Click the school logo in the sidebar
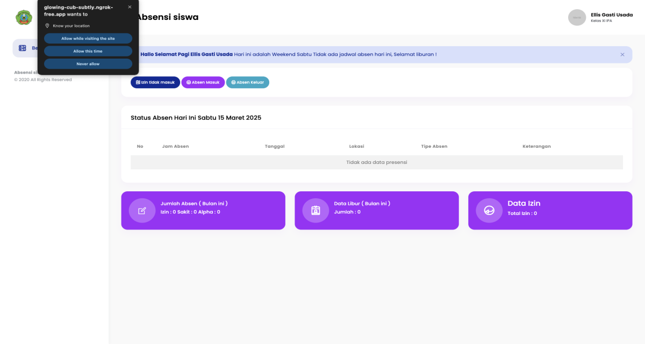This screenshot has height=344, width=645. (23, 17)
